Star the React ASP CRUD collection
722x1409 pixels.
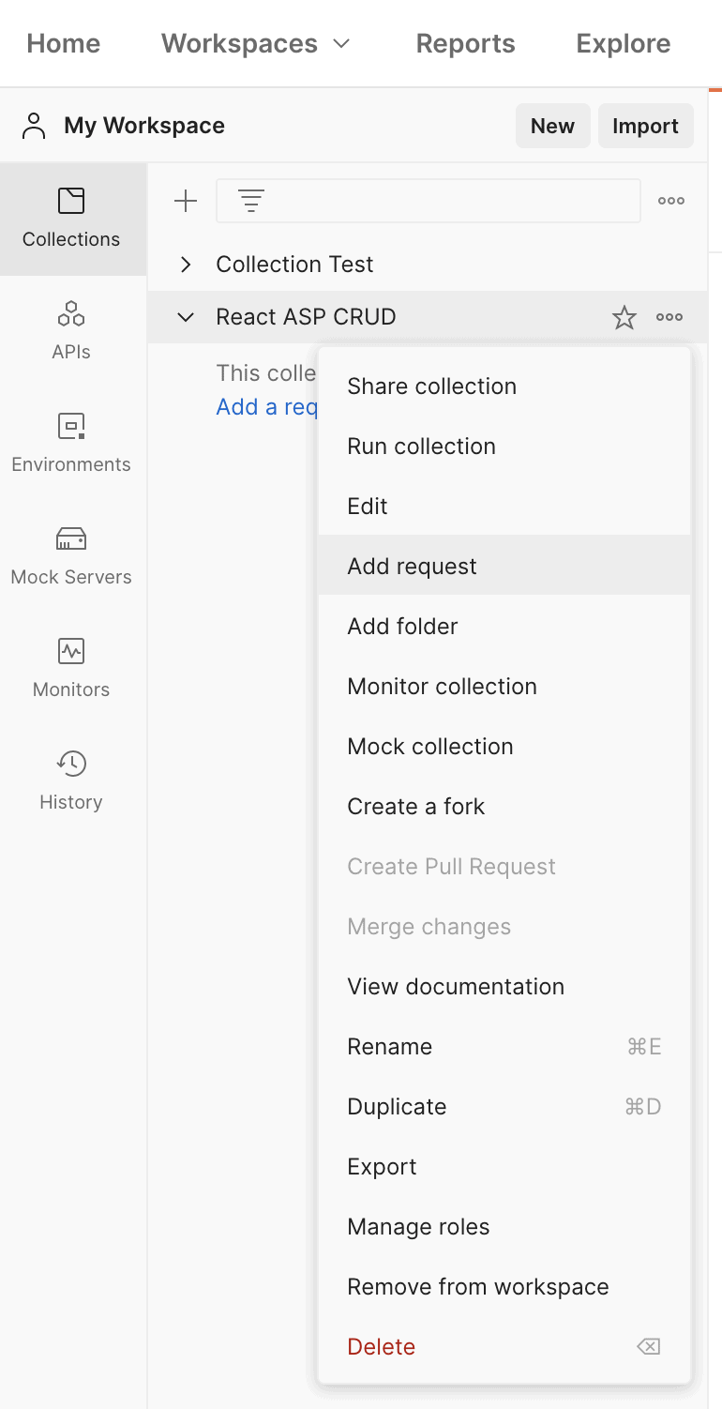point(624,318)
